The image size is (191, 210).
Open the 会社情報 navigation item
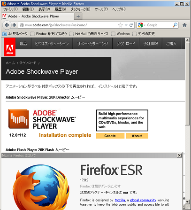point(151,44)
